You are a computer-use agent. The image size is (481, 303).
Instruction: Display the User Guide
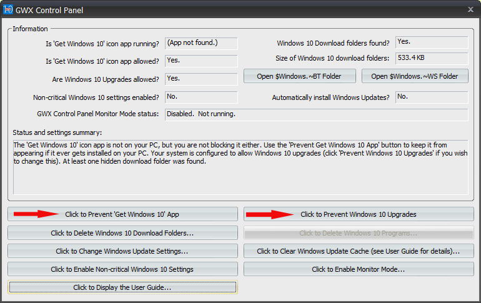(122, 287)
